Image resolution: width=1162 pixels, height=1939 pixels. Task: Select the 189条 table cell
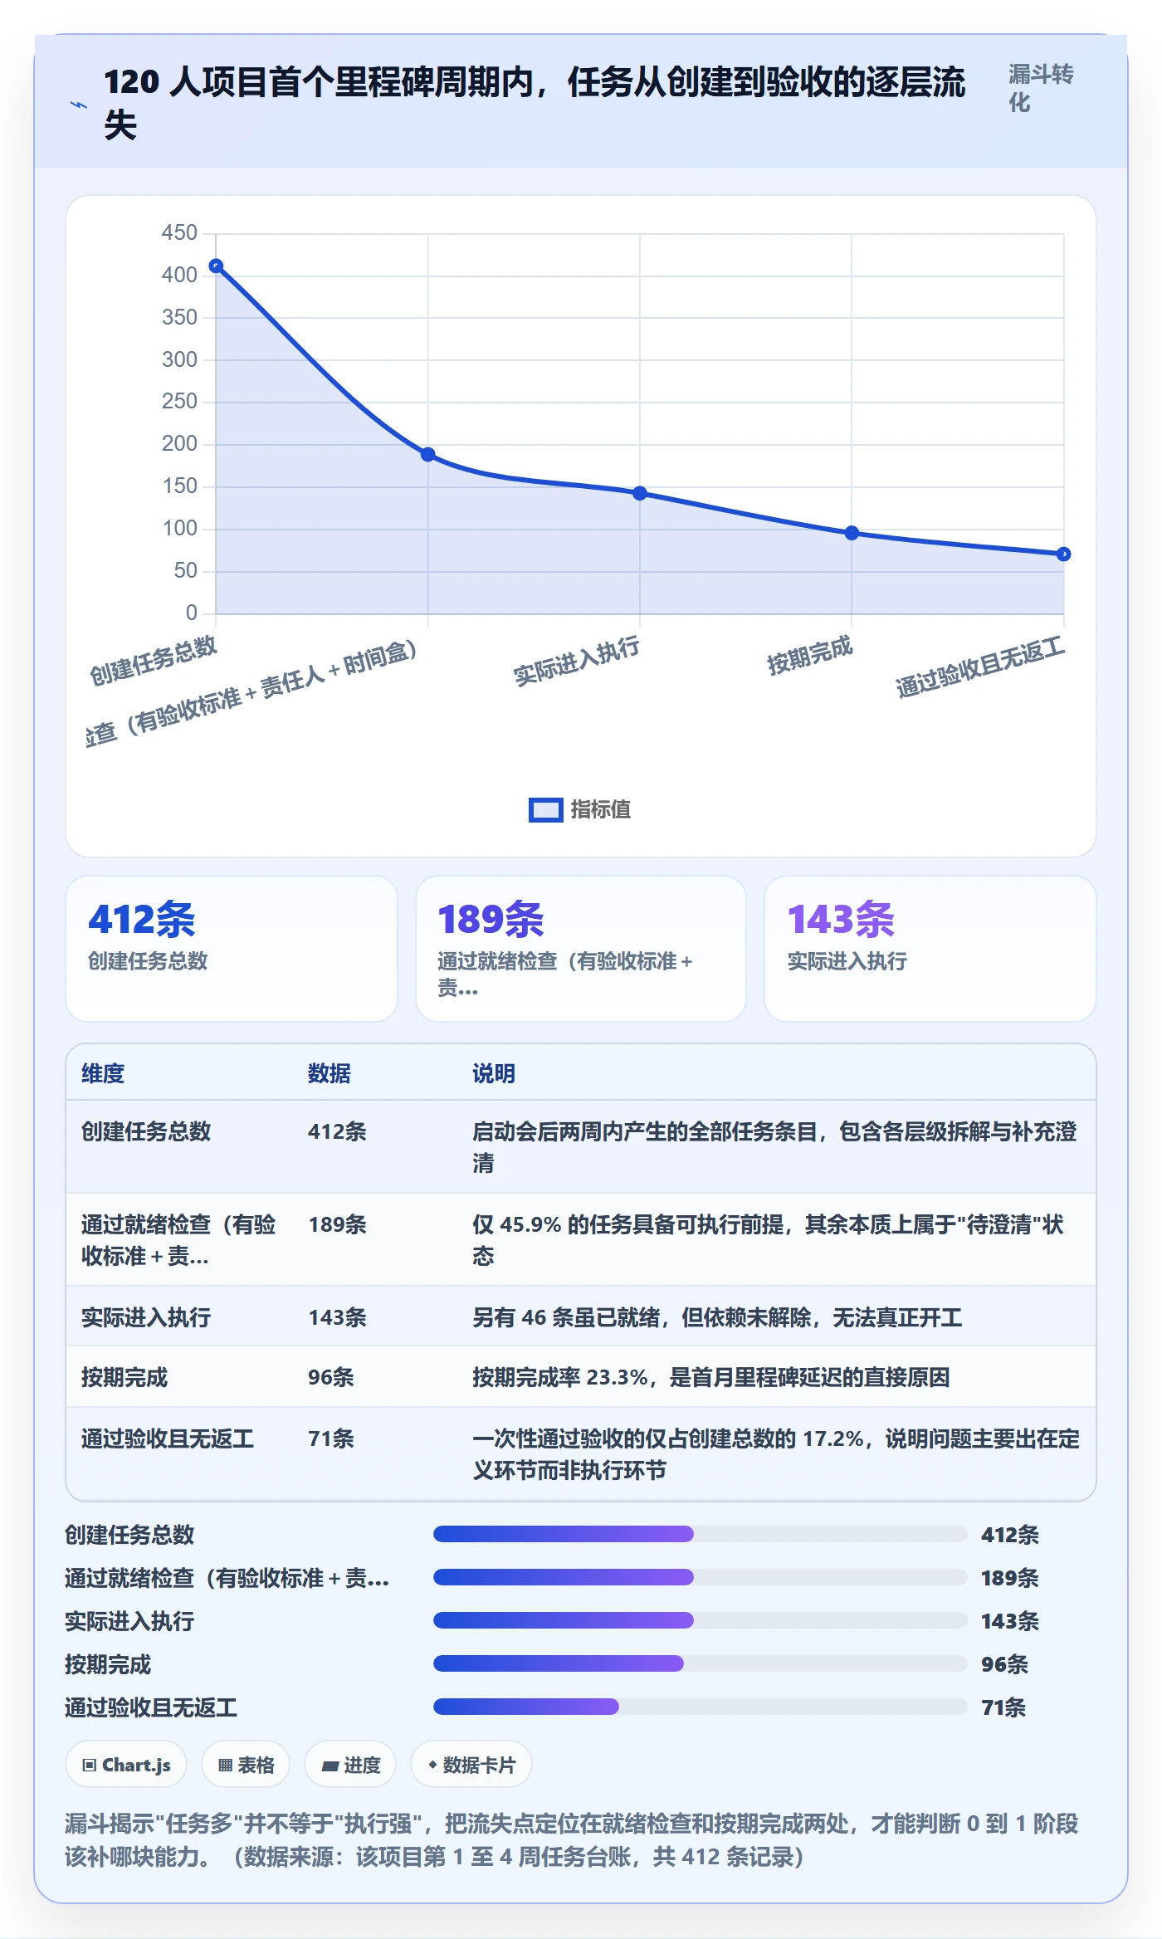tap(337, 1225)
